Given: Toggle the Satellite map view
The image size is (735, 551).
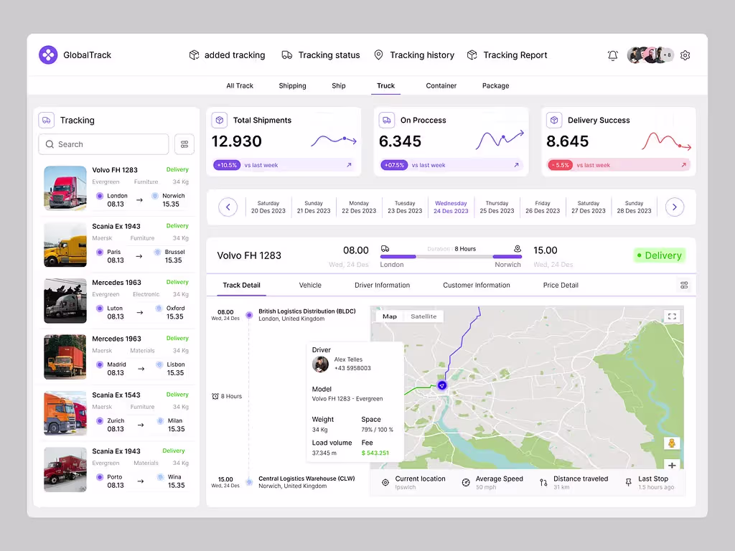Looking at the screenshot, I should click(423, 316).
